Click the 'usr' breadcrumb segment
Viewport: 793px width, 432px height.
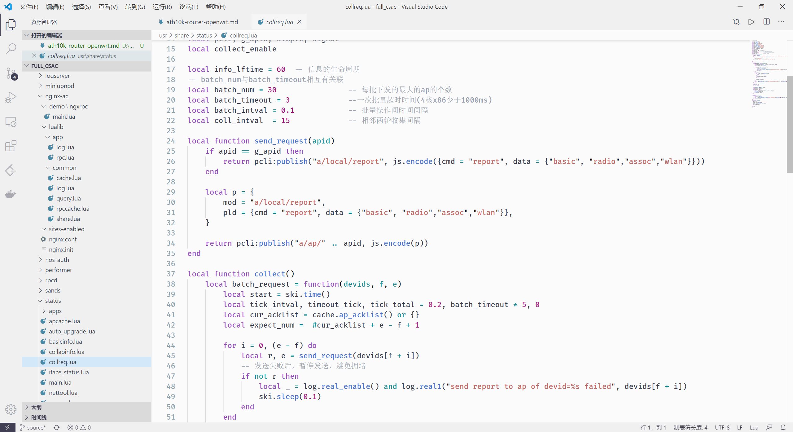pos(163,35)
